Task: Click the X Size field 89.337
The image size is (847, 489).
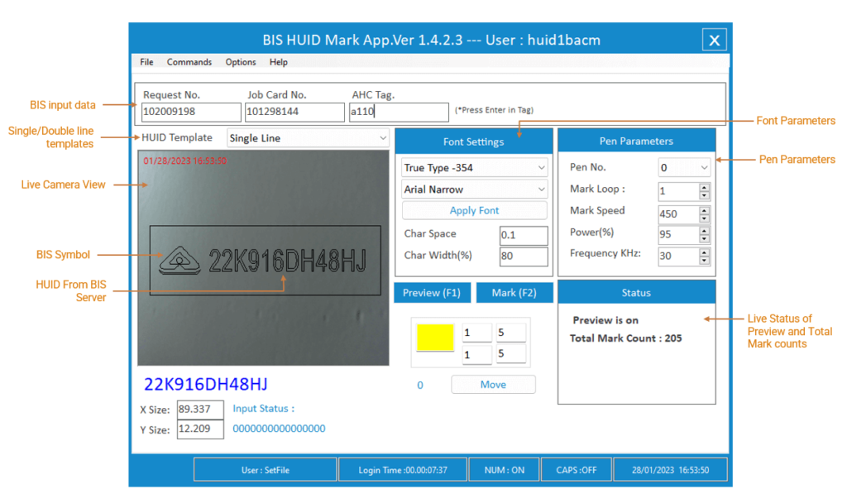Action: point(200,409)
